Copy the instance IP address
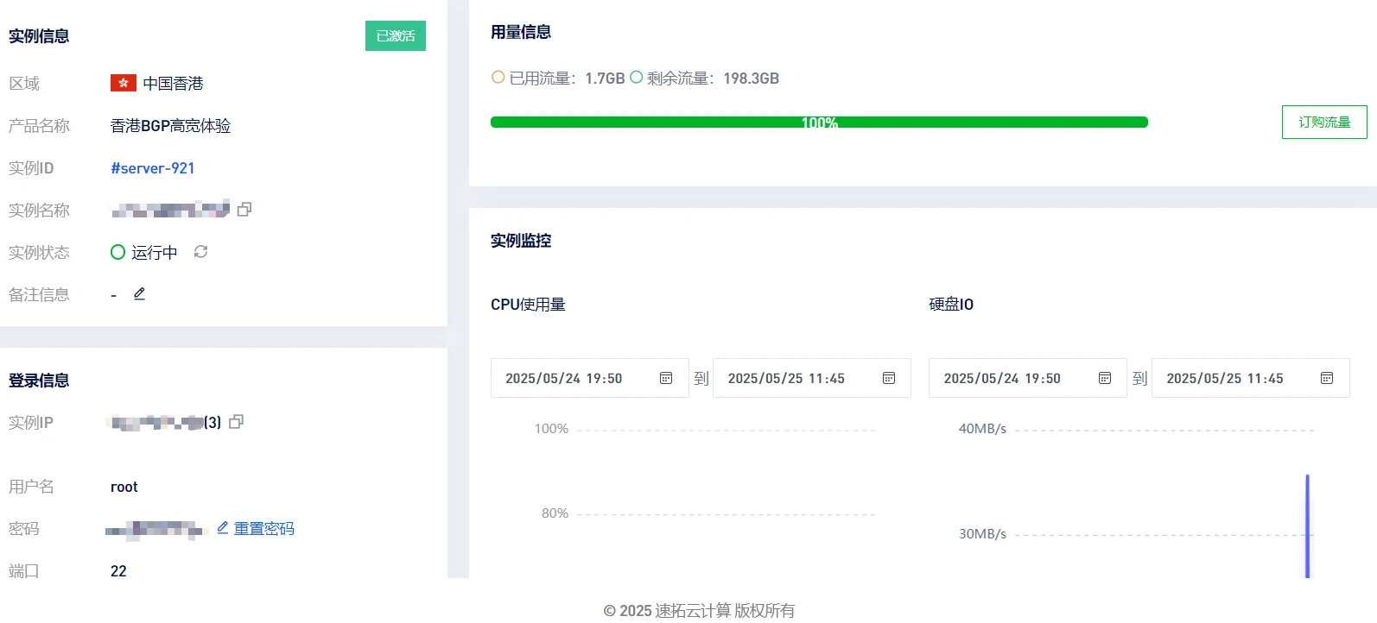Viewport: 1377px width, 623px height. [x=236, y=422]
